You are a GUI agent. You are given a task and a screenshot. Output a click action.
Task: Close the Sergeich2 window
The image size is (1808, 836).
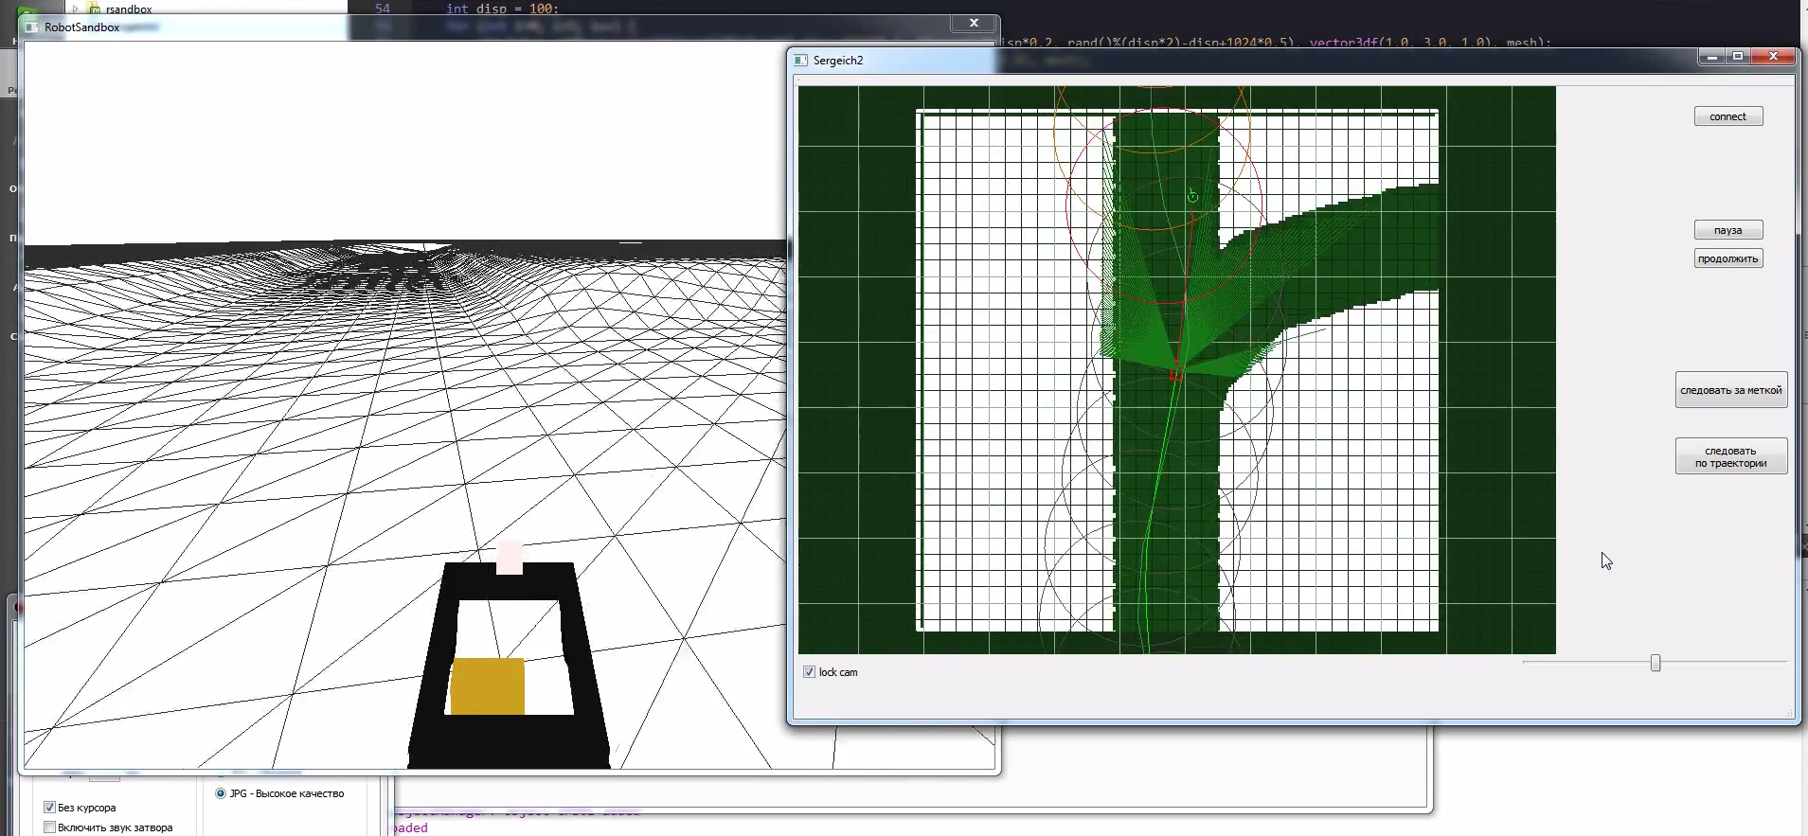pos(1773,57)
